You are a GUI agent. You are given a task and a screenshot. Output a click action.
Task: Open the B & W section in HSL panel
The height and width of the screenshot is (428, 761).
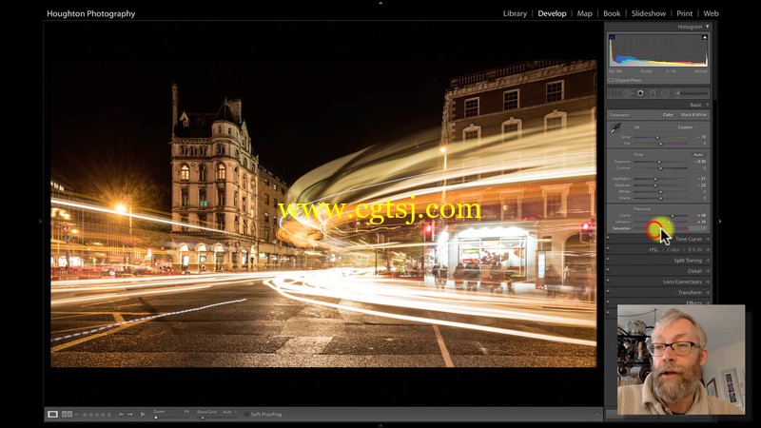[x=694, y=250]
